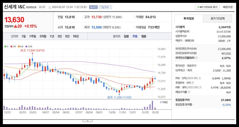
Task: Click the orange 60-period moving average legend
Action: point(20,46)
